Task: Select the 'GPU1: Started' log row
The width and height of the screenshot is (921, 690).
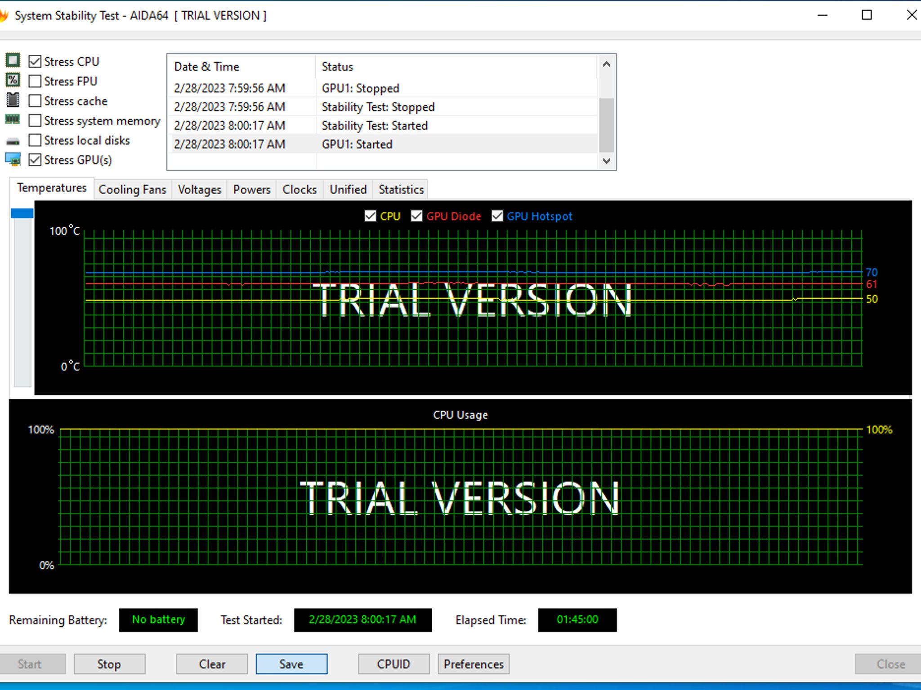Action: pyautogui.click(x=383, y=144)
